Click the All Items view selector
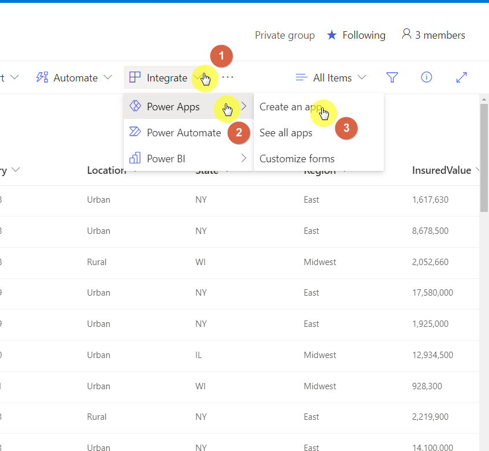This screenshot has width=489, height=451. pos(331,77)
